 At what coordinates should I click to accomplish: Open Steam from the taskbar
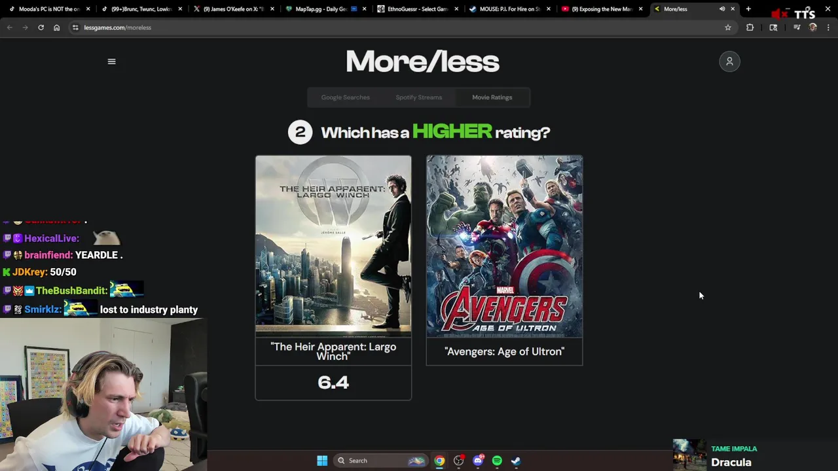516,461
